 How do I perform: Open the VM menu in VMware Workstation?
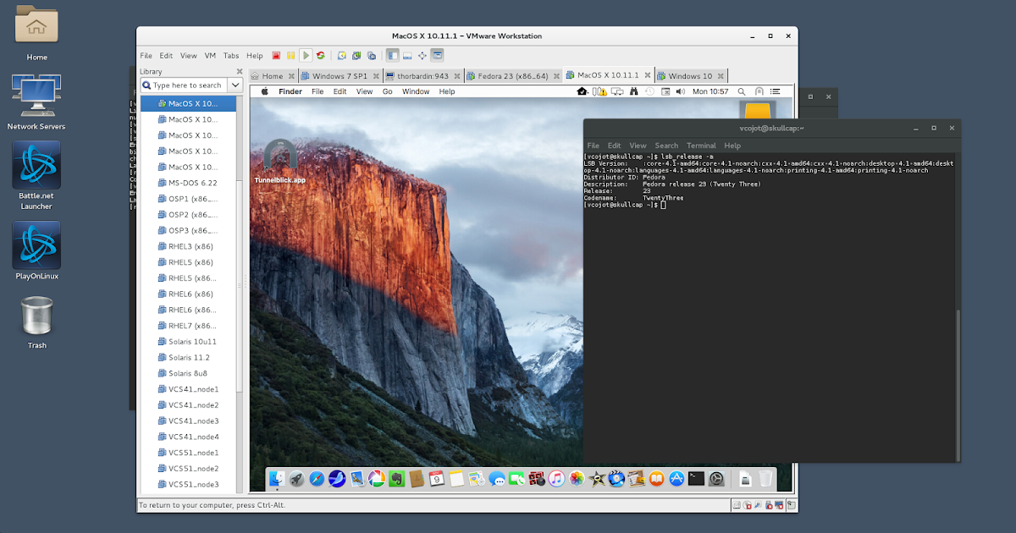209,55
